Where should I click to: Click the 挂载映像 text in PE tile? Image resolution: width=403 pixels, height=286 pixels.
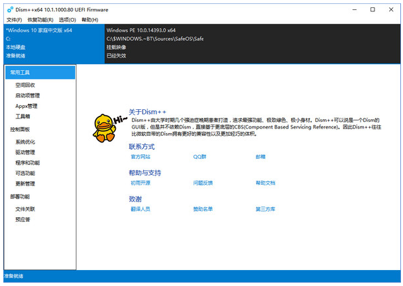117,47
